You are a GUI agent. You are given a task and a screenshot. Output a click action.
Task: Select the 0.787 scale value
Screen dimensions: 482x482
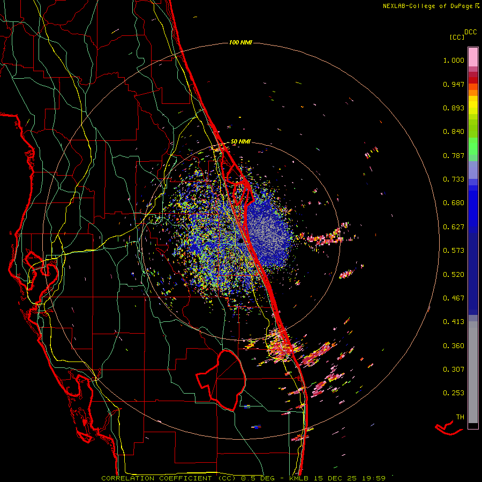point(454,155)
